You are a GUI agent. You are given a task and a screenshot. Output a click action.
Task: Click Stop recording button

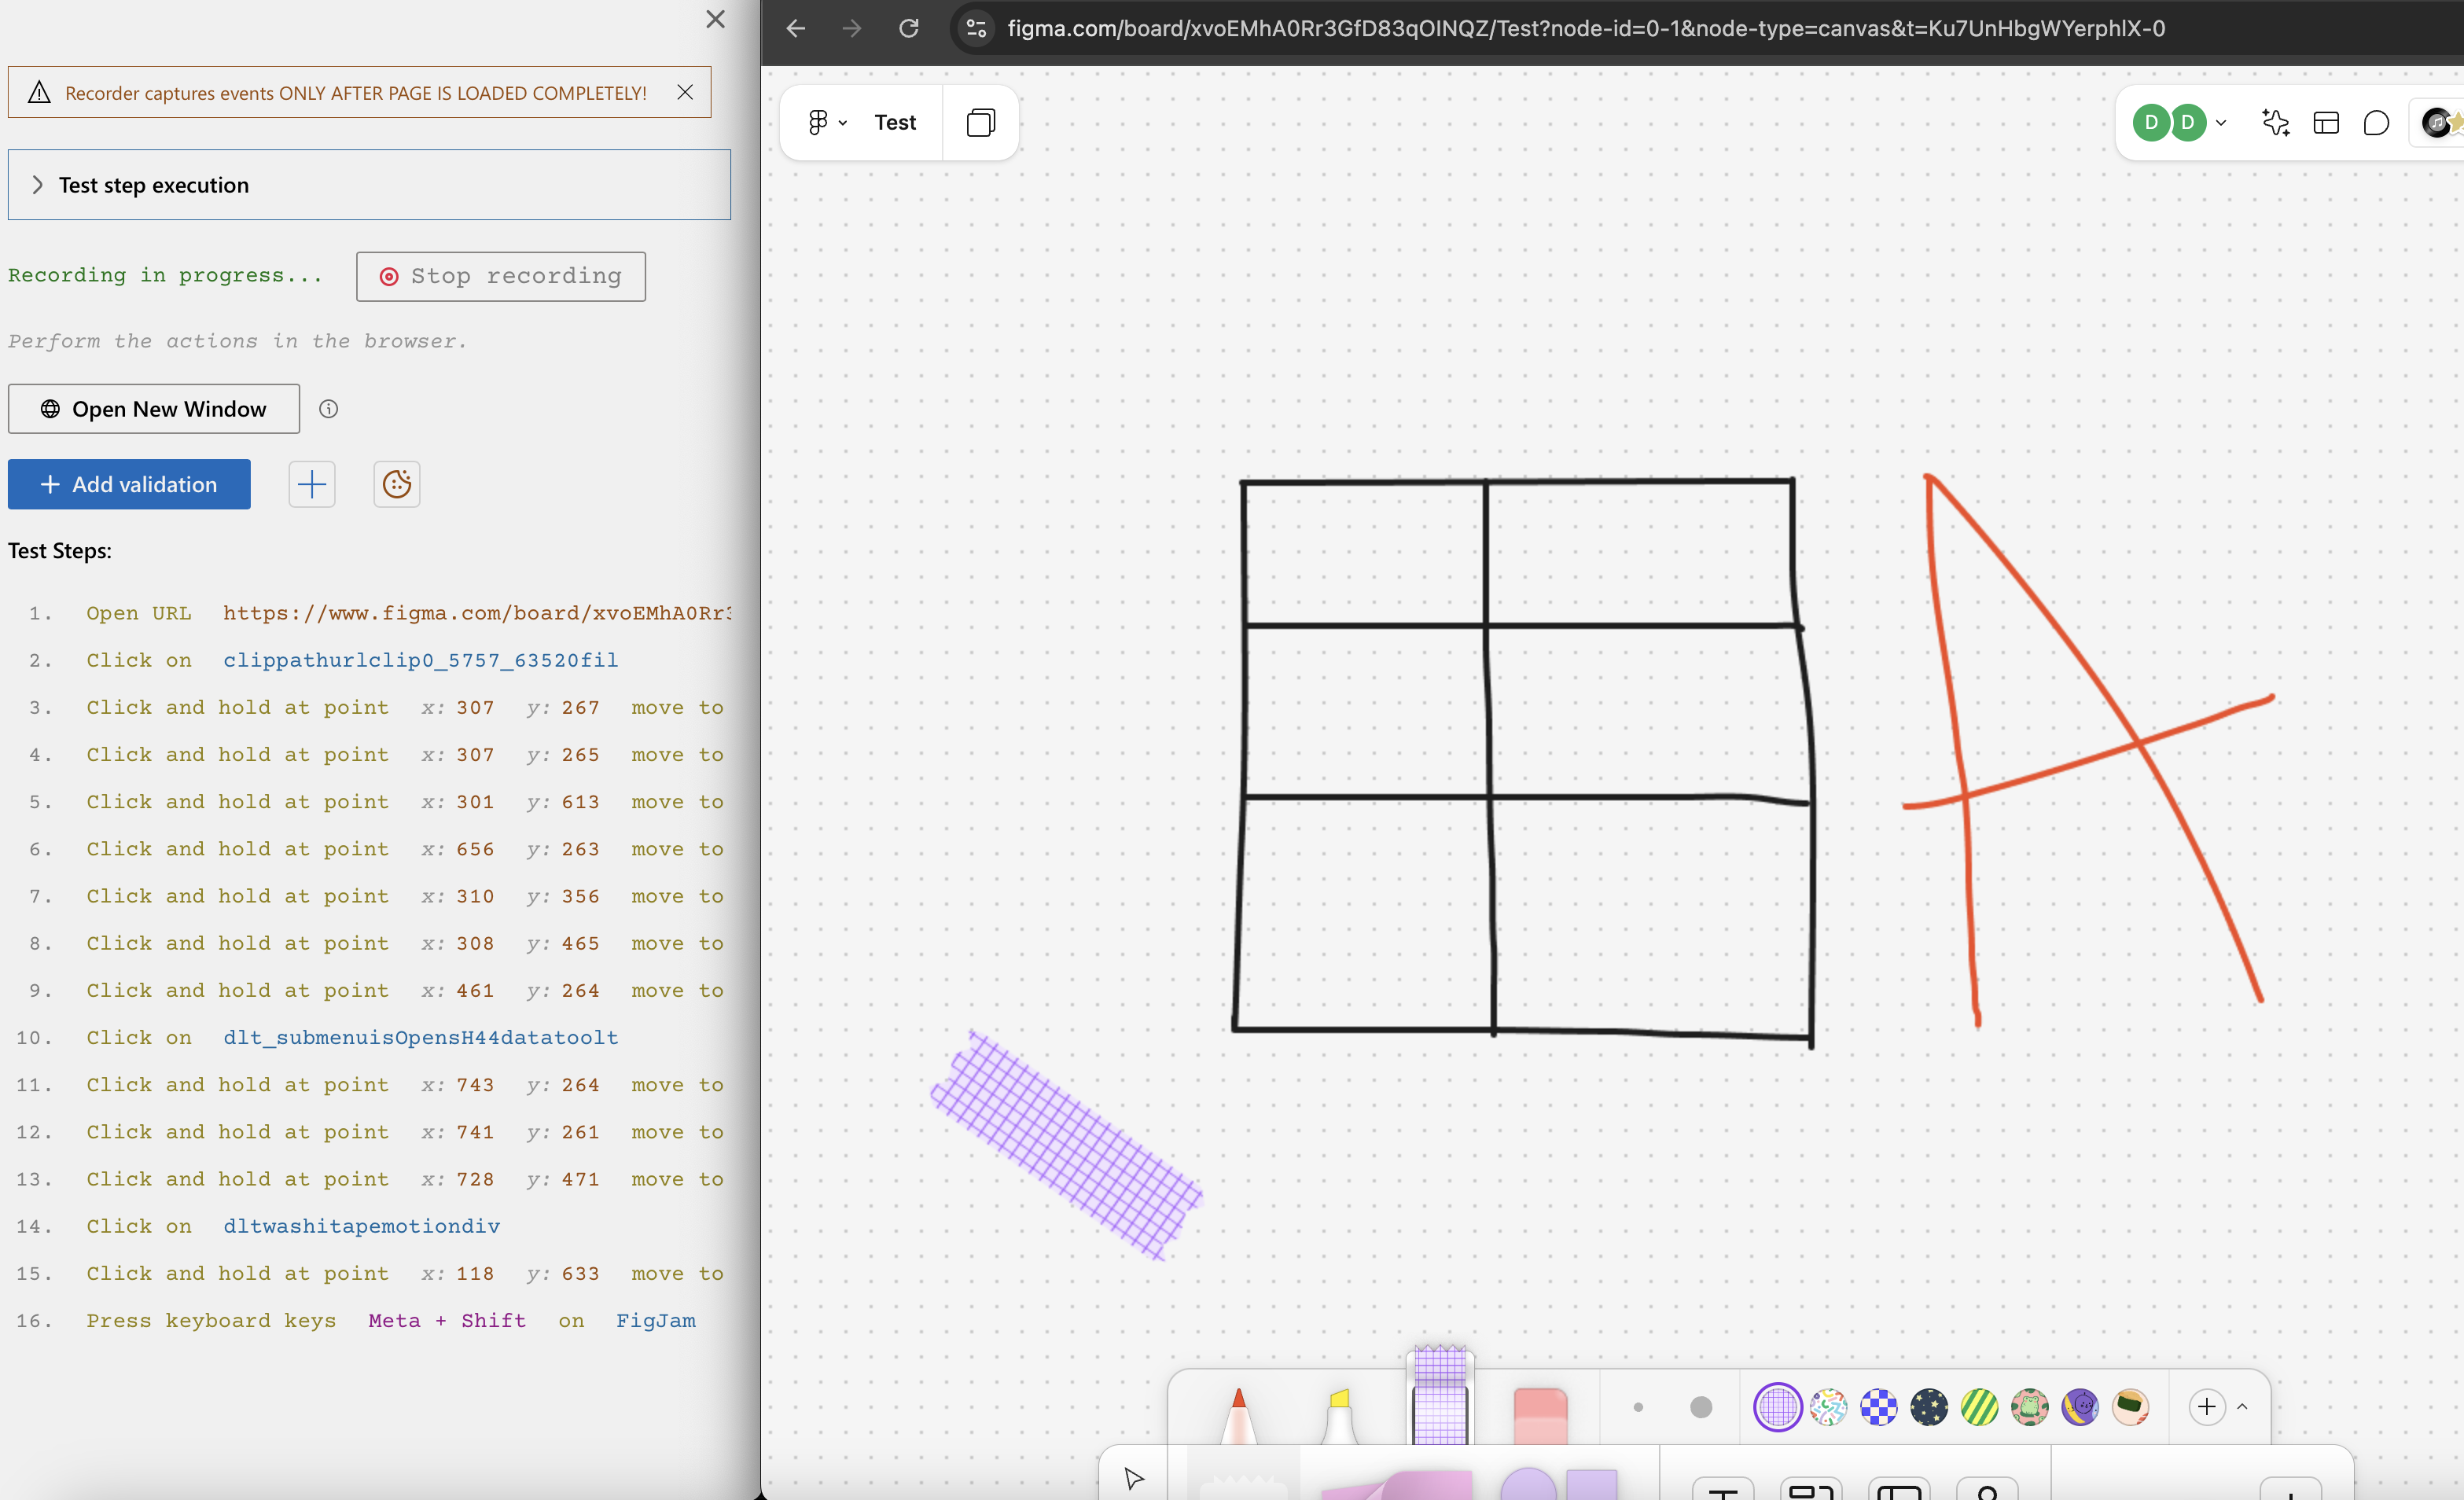pyautogui.click(x=500, y=274)
